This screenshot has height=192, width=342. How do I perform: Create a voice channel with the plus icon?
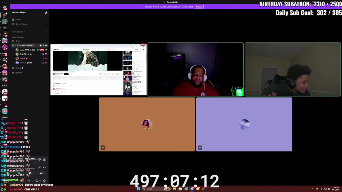pos(46,37)
